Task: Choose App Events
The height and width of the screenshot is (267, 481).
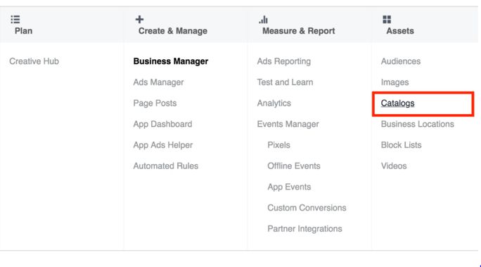Action: click(289, 187)
